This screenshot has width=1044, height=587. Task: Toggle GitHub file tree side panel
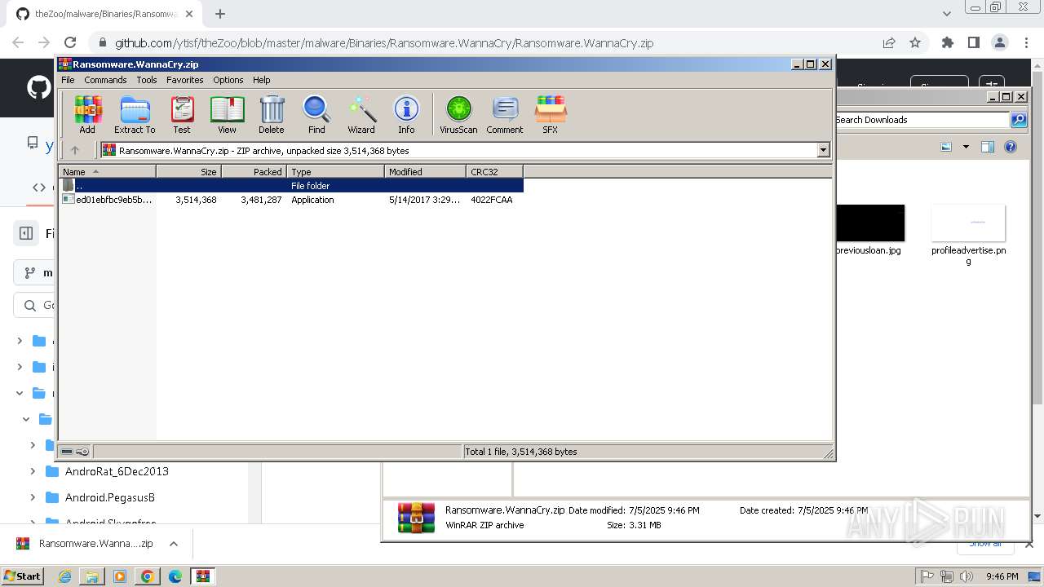(25, 233)
